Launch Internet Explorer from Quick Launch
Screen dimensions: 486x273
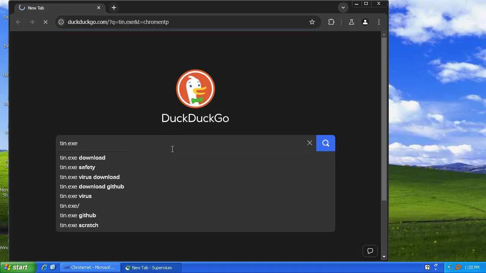pos(44,267)
